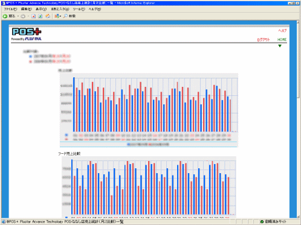
Task: Click the フード売上比較 chart heading
Action: tap(70, 154)
